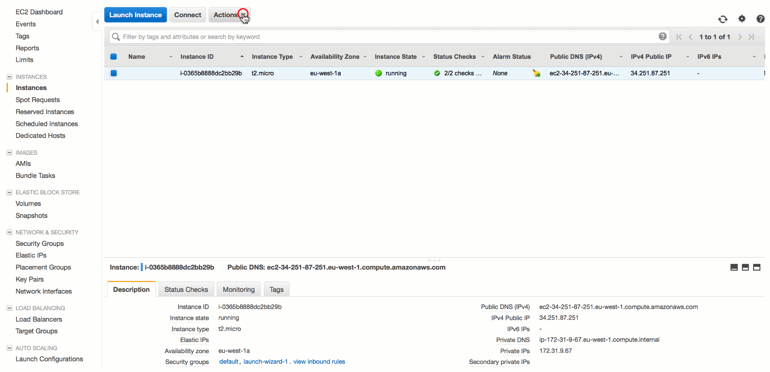
Task: Click the alarm status add icon
Action: (x=536, y=73)
